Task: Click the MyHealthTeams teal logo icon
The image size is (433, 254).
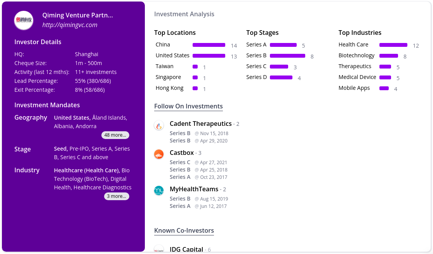Action: click(159, 191)
